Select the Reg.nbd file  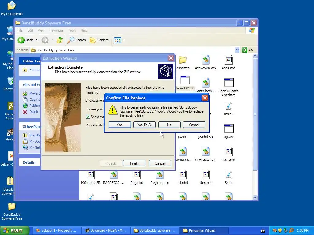coord(137,177)
